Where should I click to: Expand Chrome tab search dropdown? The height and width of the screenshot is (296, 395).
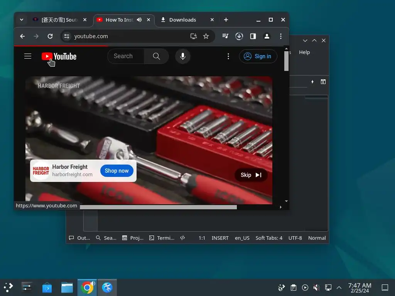[22, 20]
